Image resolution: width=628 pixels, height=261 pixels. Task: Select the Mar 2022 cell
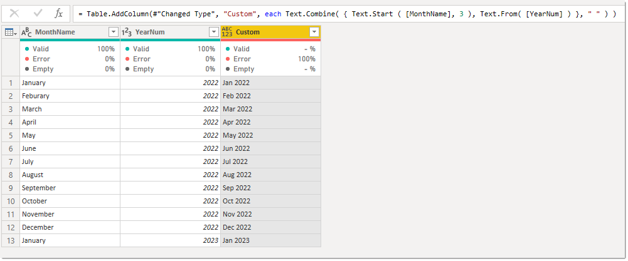(x=271, y=109)
